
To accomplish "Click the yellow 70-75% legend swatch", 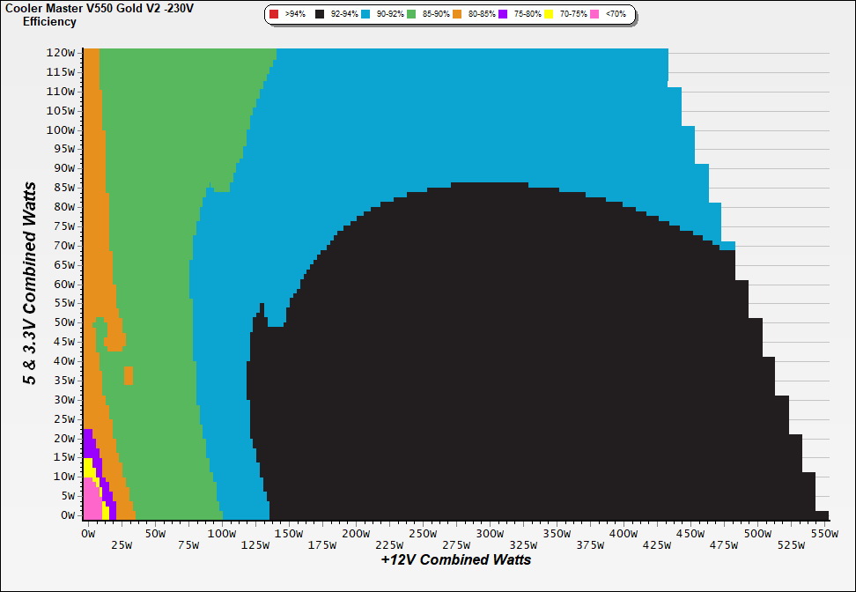I will point(548,15).
